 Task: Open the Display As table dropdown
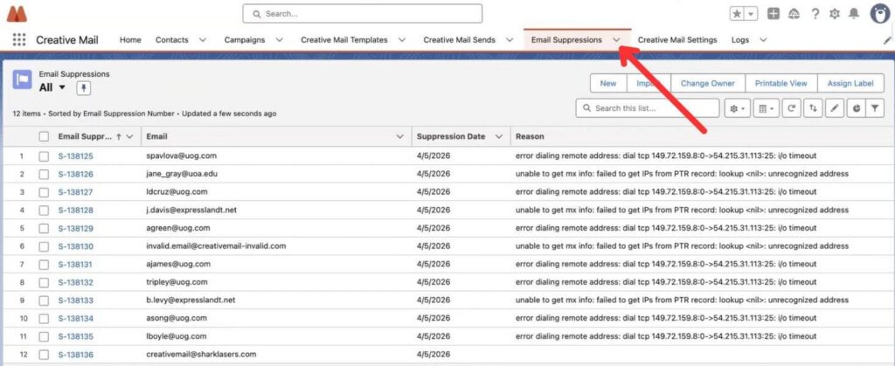pyautogui.click(x=766, y=108)
